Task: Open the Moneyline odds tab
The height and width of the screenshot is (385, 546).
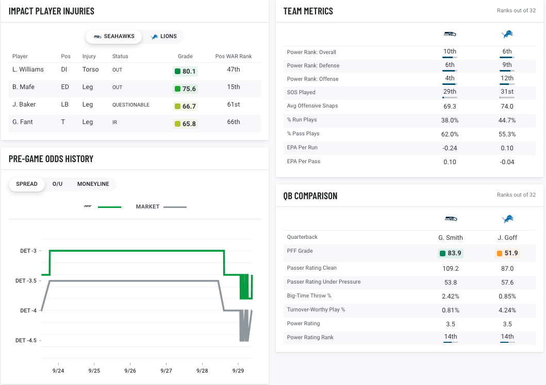Action: point(93,184)
